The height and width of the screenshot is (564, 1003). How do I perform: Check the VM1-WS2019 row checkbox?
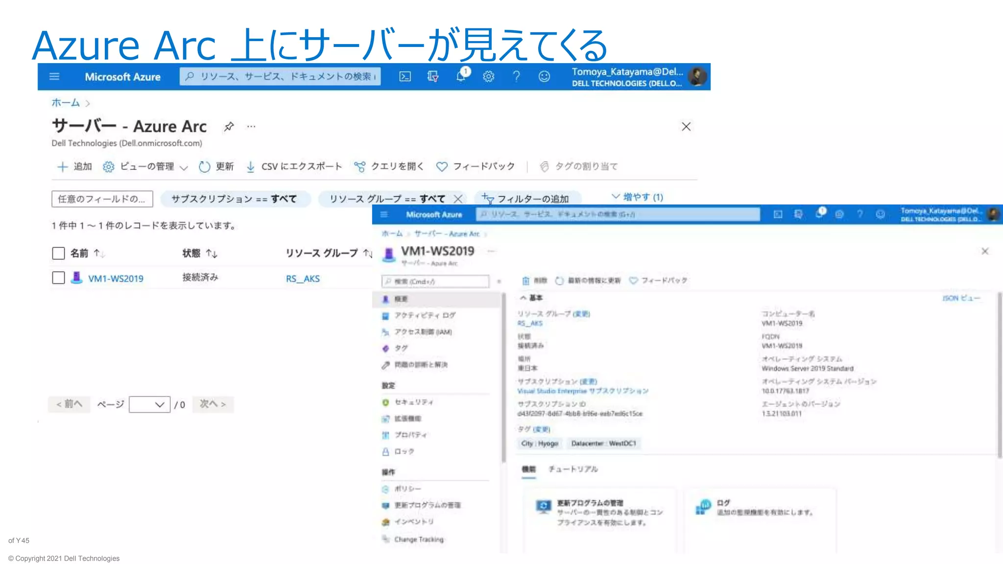(x=58, y=278)
